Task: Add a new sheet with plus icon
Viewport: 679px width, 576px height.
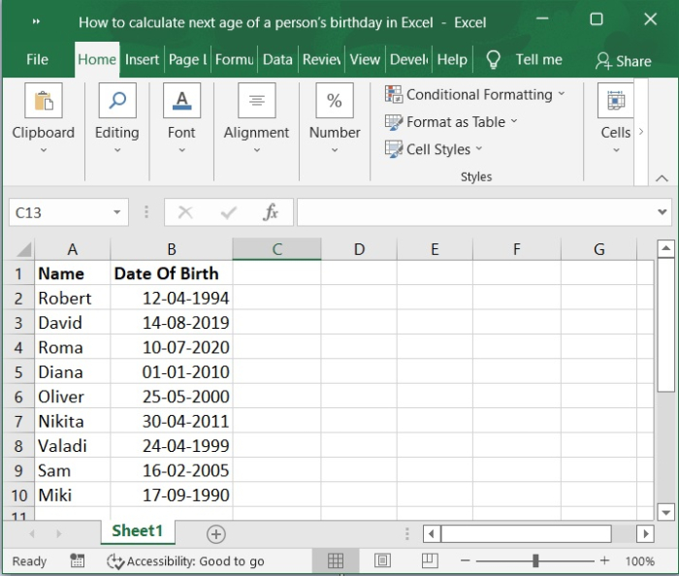Action: (x=216, y=534)
